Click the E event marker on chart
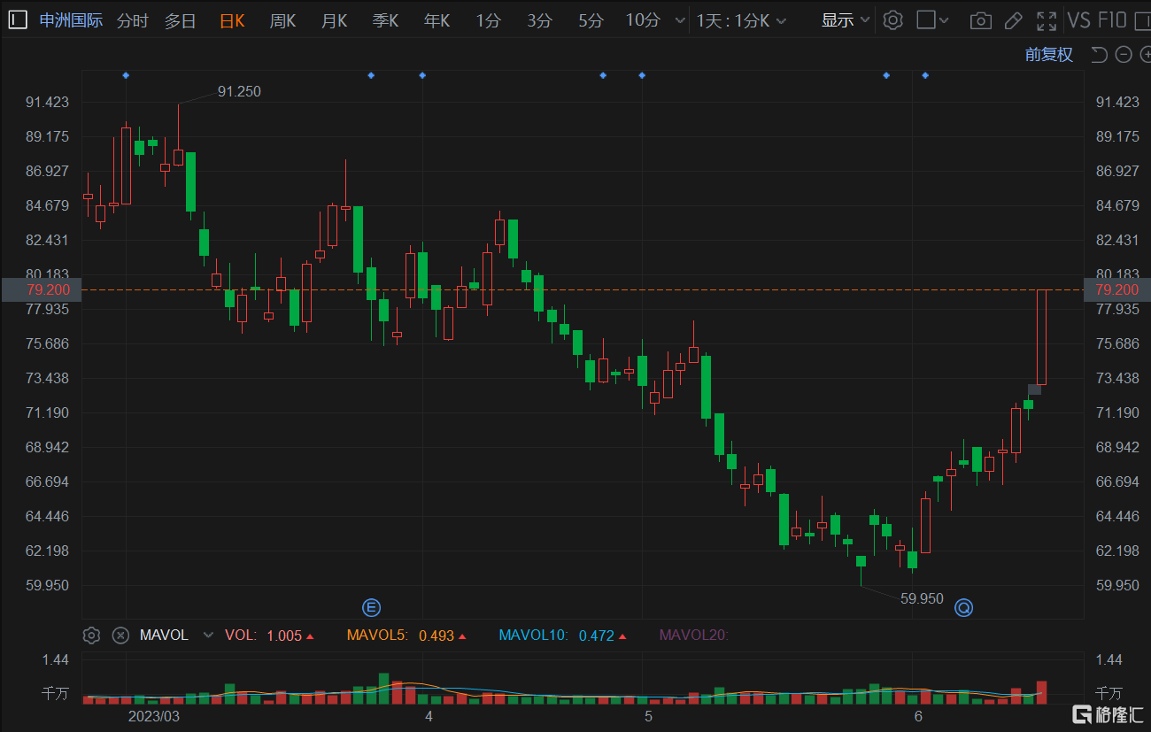The height and width of the screenshot is (732, 1151). [x=372, y=607]
